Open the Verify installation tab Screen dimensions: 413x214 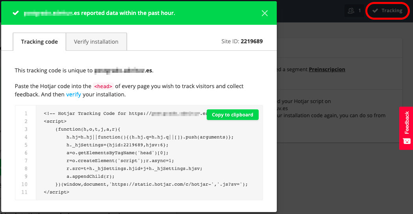pos(96,42)
